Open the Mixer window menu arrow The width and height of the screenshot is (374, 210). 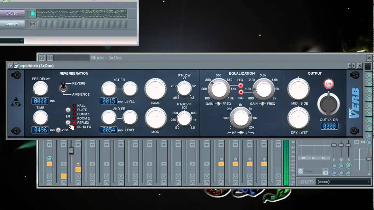[42, 58]
